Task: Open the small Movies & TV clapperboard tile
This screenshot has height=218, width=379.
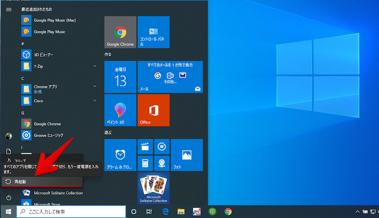Action: [145, 147]
